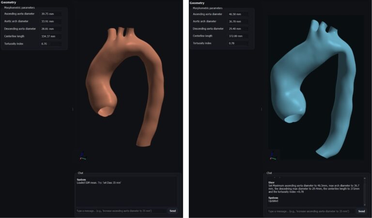Screen dimensions: 372x218
Task: Select the aortic arch diameter field showing 33.91 mm
Action: point(50,21)
